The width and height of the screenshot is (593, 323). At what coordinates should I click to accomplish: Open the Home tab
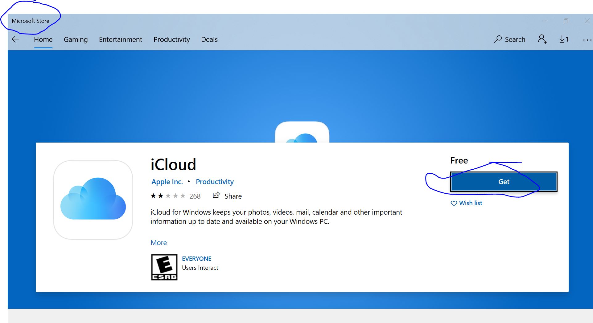(x=43, y=39)
